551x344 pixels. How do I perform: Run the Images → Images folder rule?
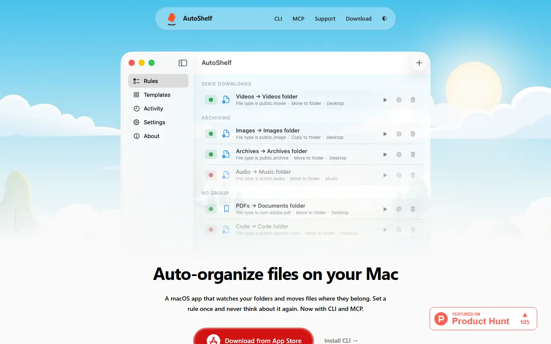(x=385, y=134)
